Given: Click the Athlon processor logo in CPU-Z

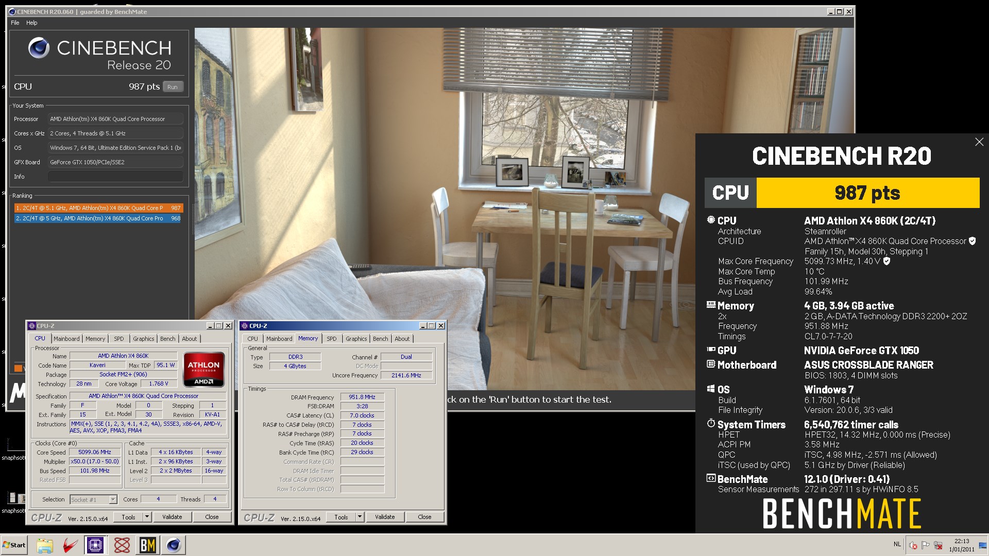Looking at the screenshot, I should [x=203, y=369].
